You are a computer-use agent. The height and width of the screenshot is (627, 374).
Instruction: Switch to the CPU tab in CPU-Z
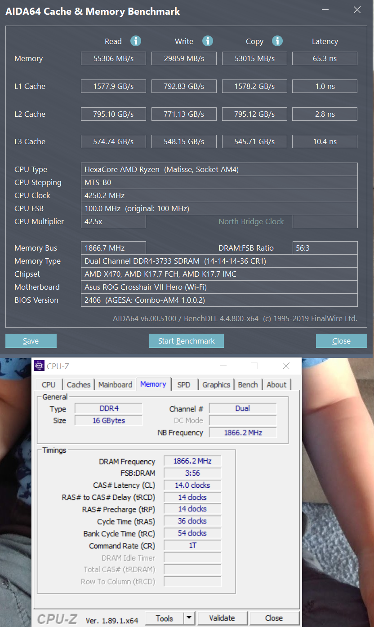49,384
